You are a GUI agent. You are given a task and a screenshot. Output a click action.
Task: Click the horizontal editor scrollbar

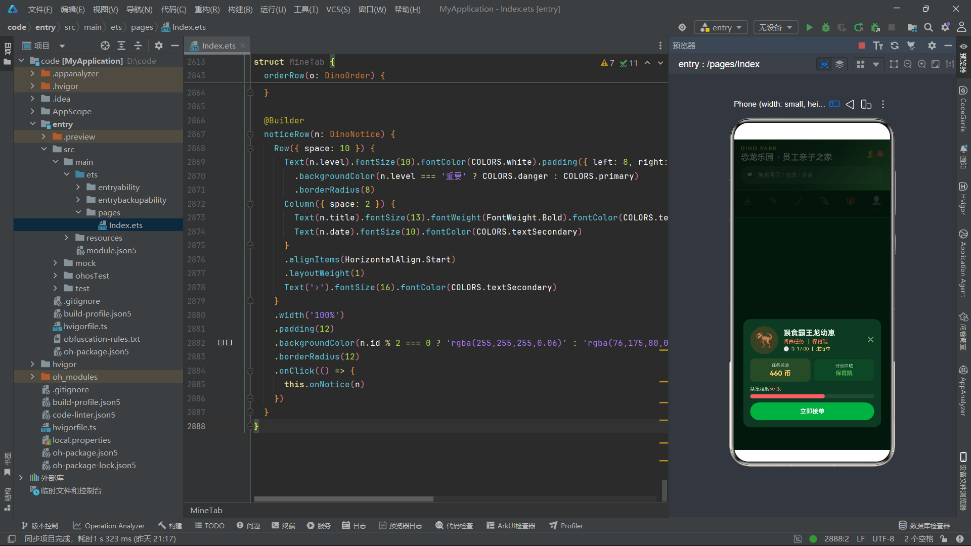click(343, 498)
